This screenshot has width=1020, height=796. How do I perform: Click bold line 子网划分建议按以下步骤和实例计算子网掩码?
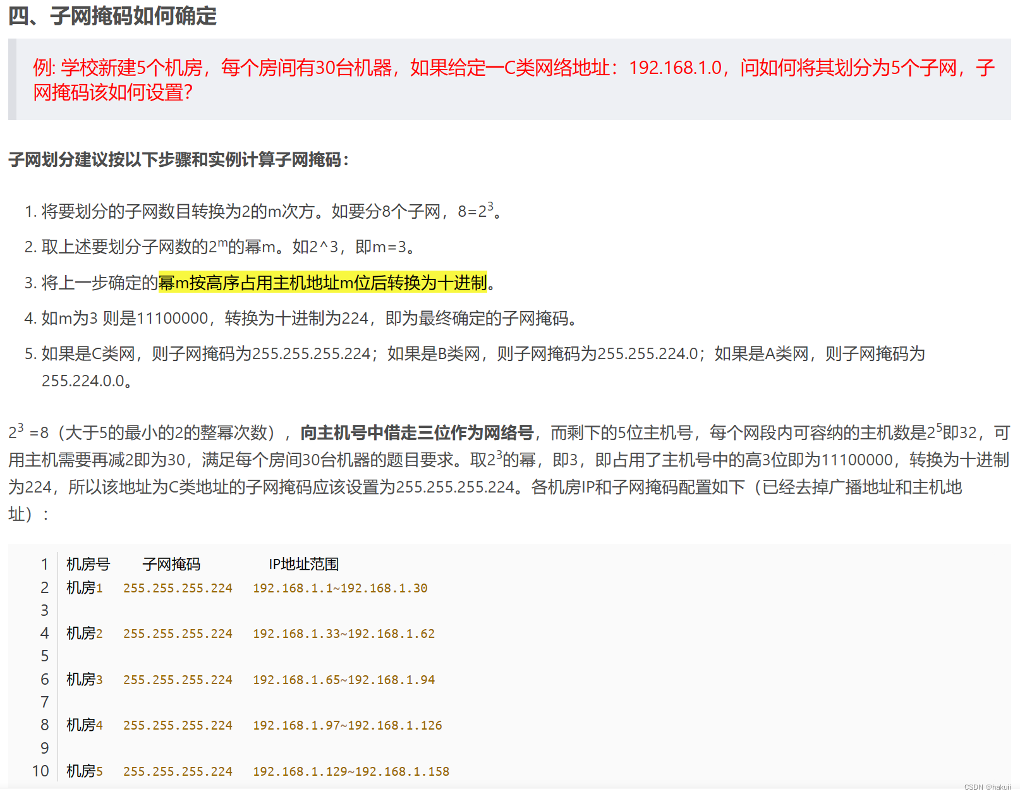[178, 159]
